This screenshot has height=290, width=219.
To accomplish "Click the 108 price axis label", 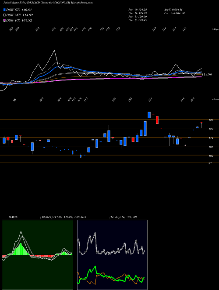I will 211,147.
